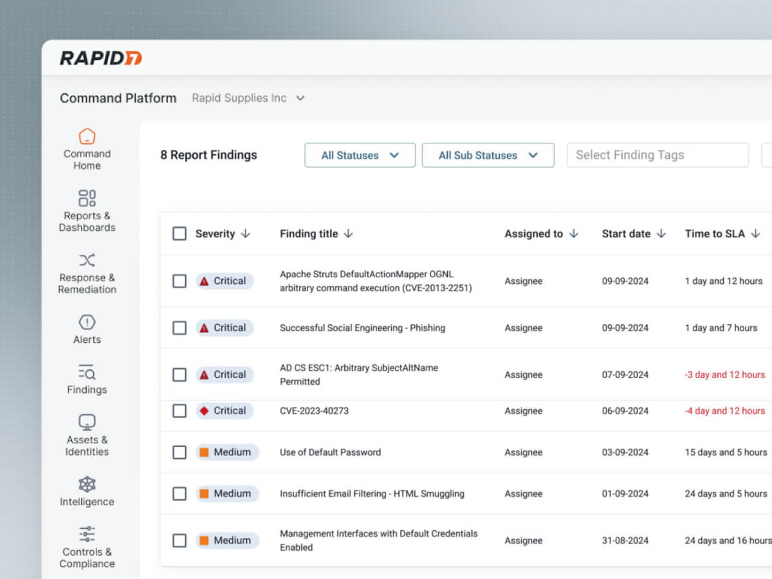Open the All Sub Statuses dropdown
The image size is (772, 579).
coord(488,155)
